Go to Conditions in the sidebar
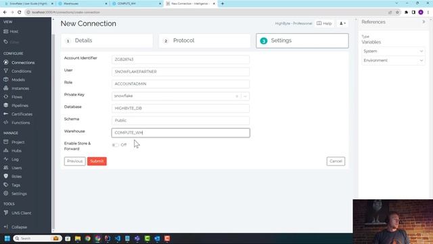Viewport: 433px width, 244px height. point(18,71)
